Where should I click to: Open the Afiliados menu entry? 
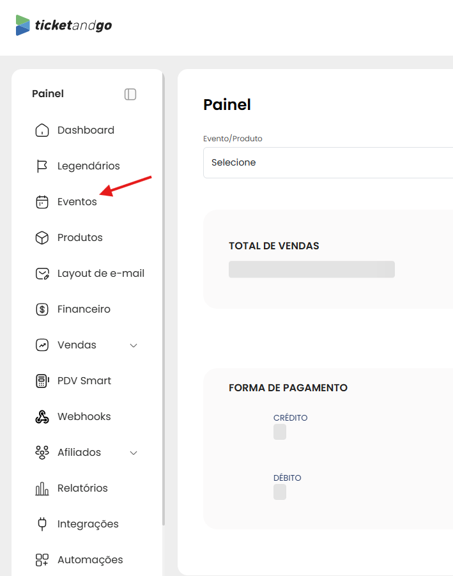tap(79, 453)
